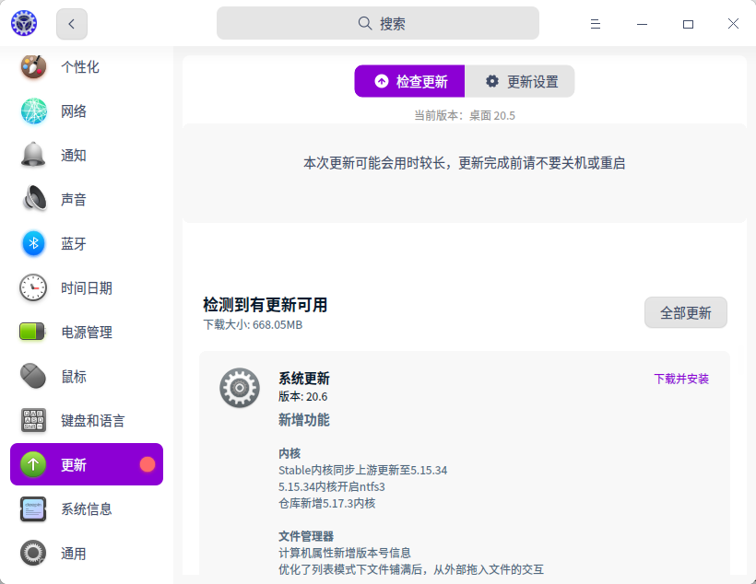
Task: Click the red update notification dot
Action: pyautogui.click(x=148, y=464)
